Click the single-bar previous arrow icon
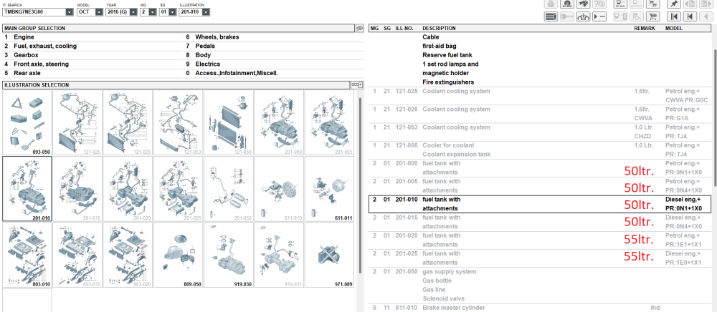Image resolution: width=717 pixels, height=312 pixels. click(690, 16)
